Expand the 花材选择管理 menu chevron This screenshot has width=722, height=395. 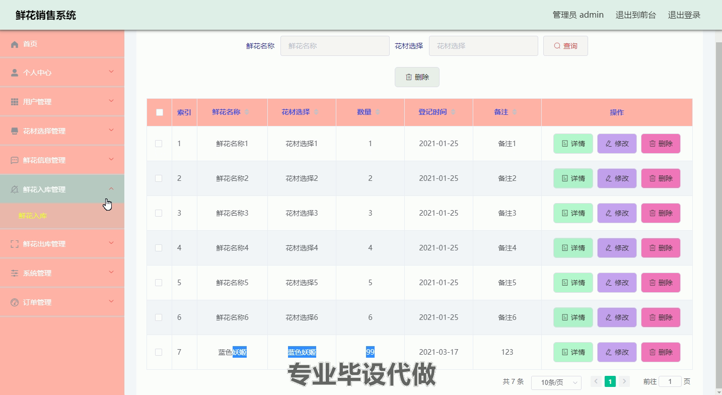(111, 130)
